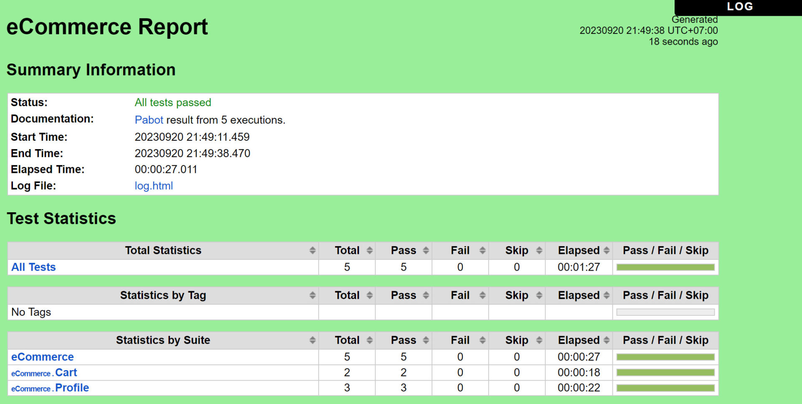This screenshot has width=802, height=404.
Task: Sort Total Statistics by Skip column arrow
Action: click(x=539, y=250)
